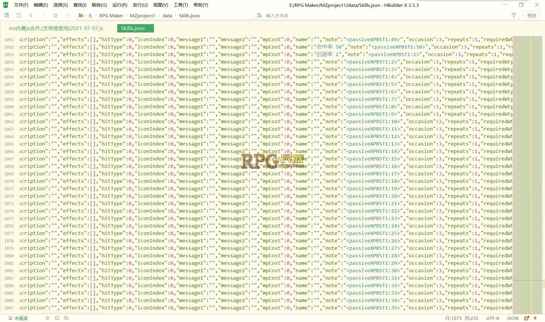The height and width of the screenshot is (322, 545).
Task: Click the run play icon in toolbar
Action: point(68,15)
